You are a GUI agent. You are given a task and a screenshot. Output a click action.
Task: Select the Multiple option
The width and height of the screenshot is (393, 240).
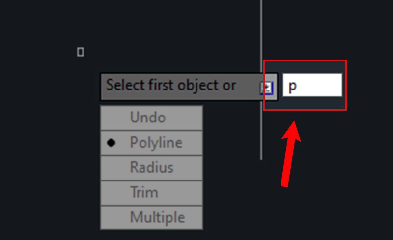(157, 217)
